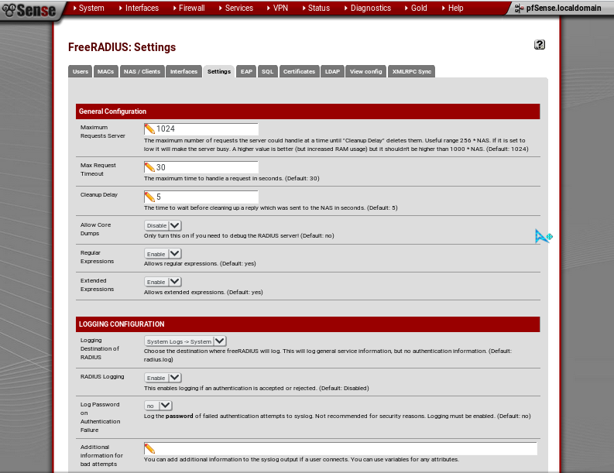Click the Max Request Timeout field
The width and height of the screenshot is (614, 473).
tap(201, 167)
